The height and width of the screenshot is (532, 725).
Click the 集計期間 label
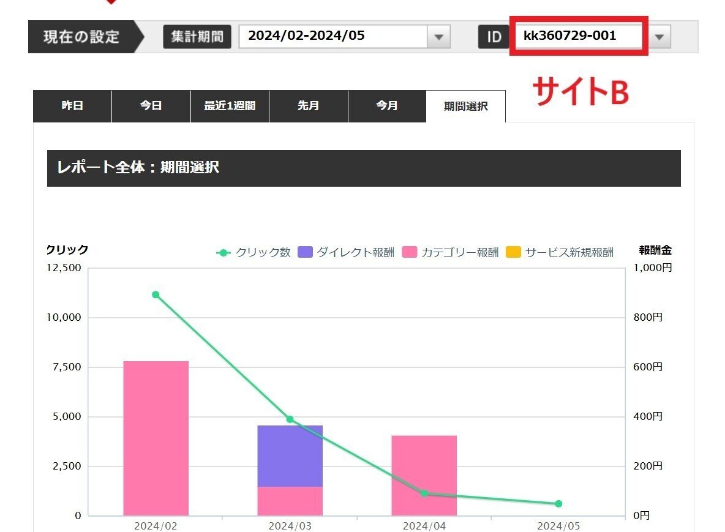coord(197,37)
